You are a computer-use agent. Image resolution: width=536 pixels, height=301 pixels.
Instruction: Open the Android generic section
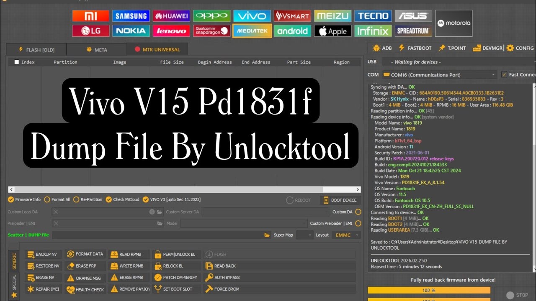click(x=292, y=31)
